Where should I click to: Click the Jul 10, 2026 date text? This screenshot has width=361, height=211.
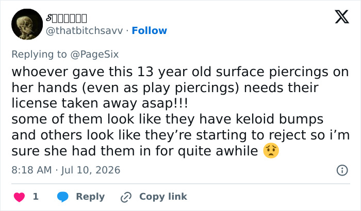tap(91, 170)
